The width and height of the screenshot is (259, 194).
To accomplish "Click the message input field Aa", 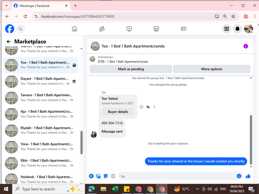I will (177, 176).
